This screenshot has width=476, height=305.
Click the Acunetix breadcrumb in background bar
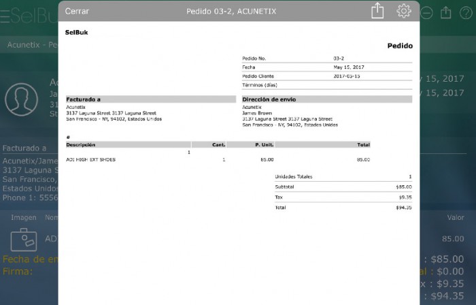click(x=24, y=45)
